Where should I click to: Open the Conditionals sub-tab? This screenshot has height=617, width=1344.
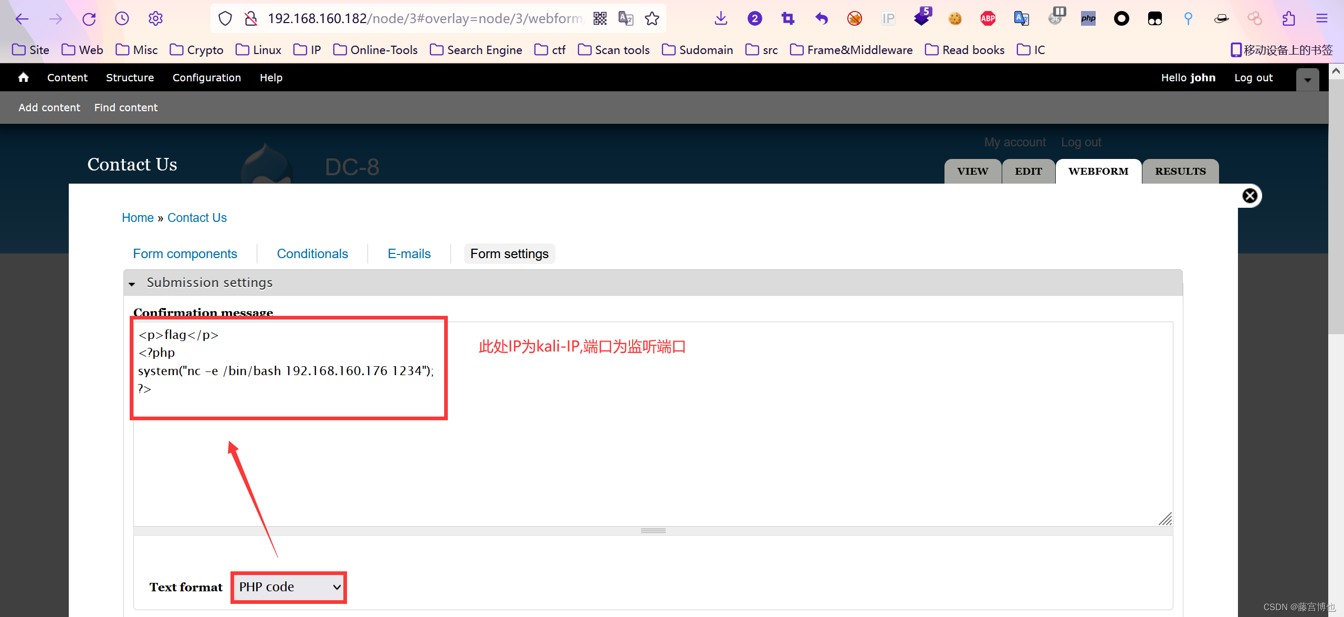pyautogui.click(x=312, y=254)
